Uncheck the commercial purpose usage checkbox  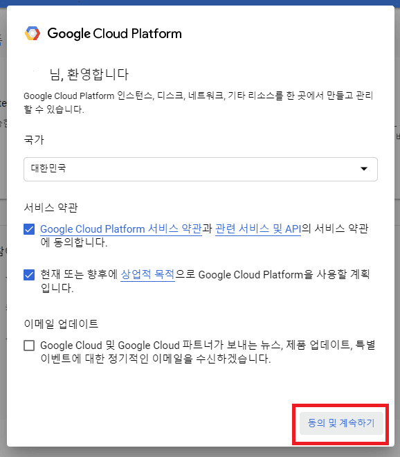click(29, 275)
